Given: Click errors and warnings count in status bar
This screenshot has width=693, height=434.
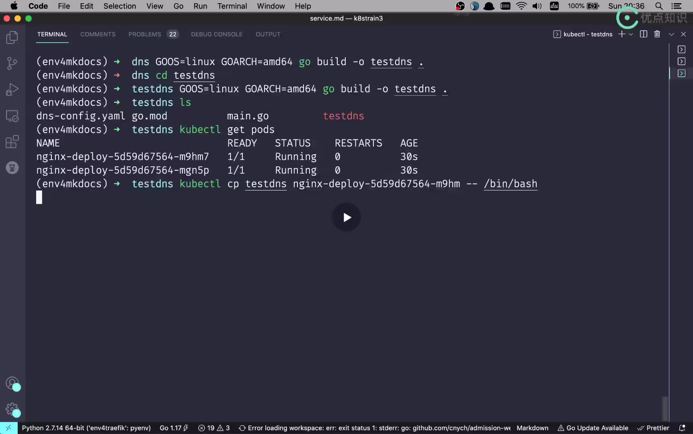Looking at the screenshot, I should click(x=214, y=428).
